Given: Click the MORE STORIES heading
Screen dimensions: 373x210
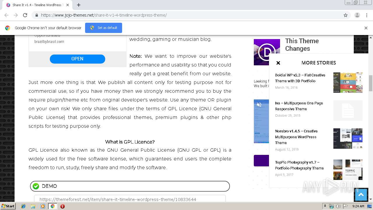Looking at the screenshot, I should tap(319, 63).
